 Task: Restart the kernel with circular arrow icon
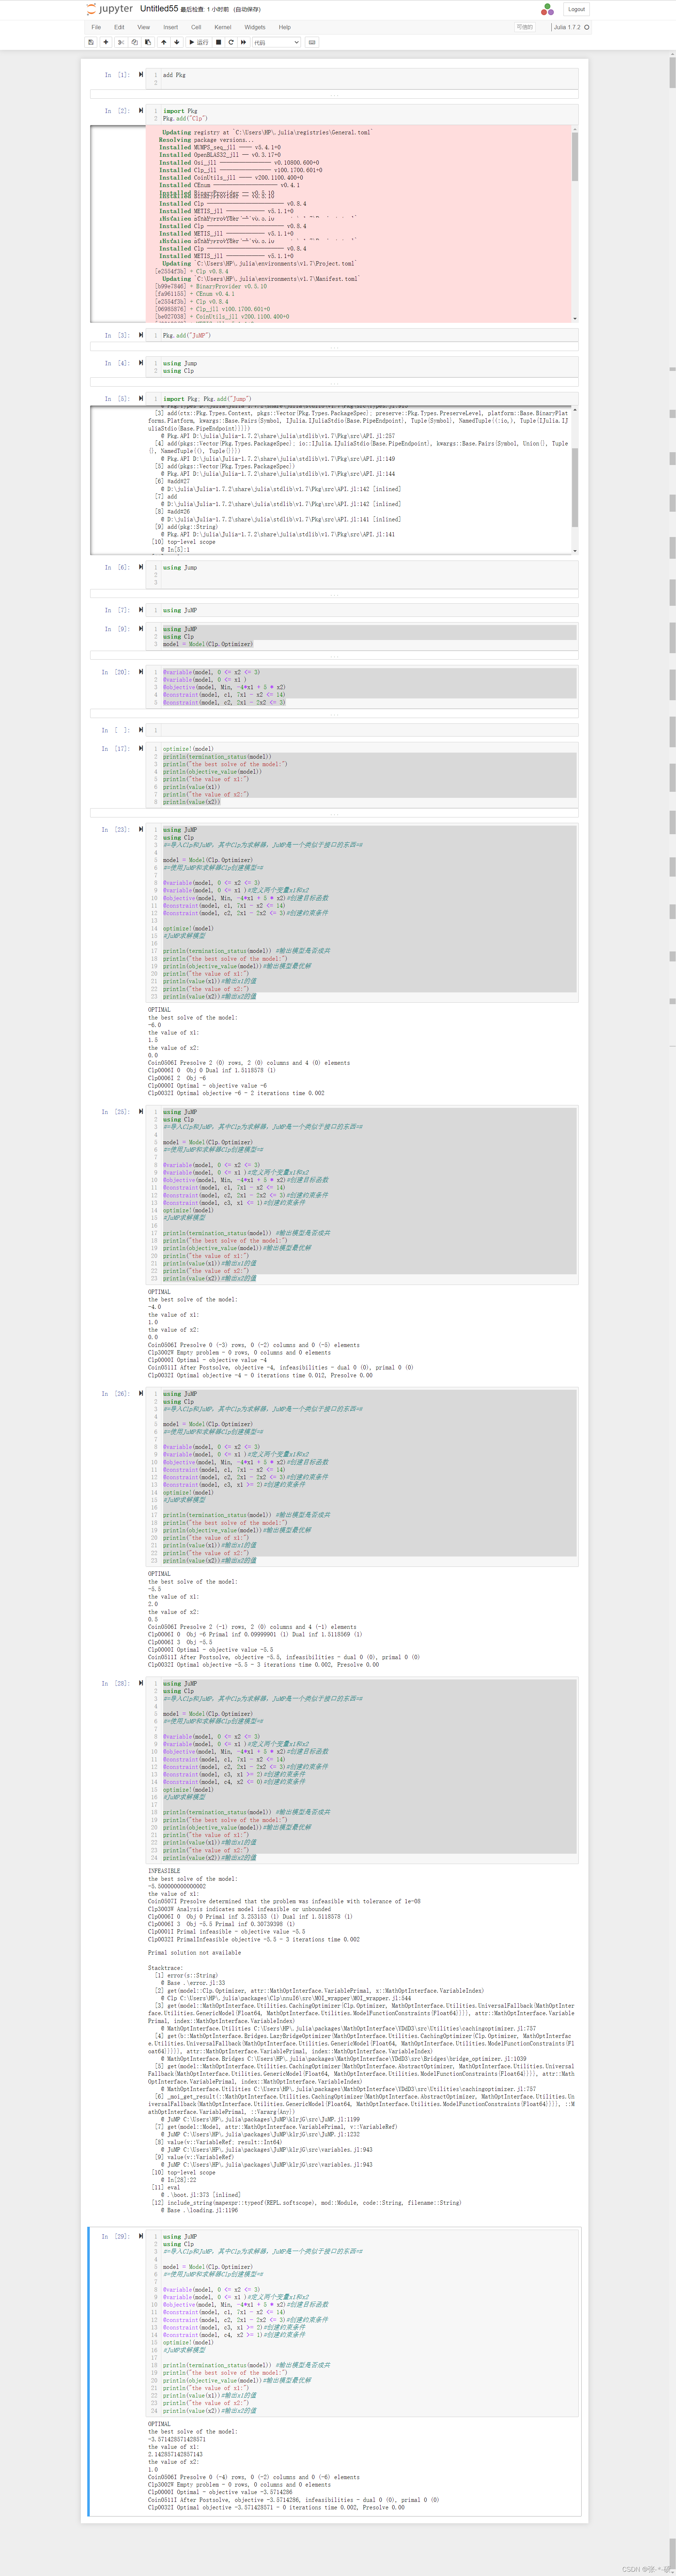coord(231,42)
